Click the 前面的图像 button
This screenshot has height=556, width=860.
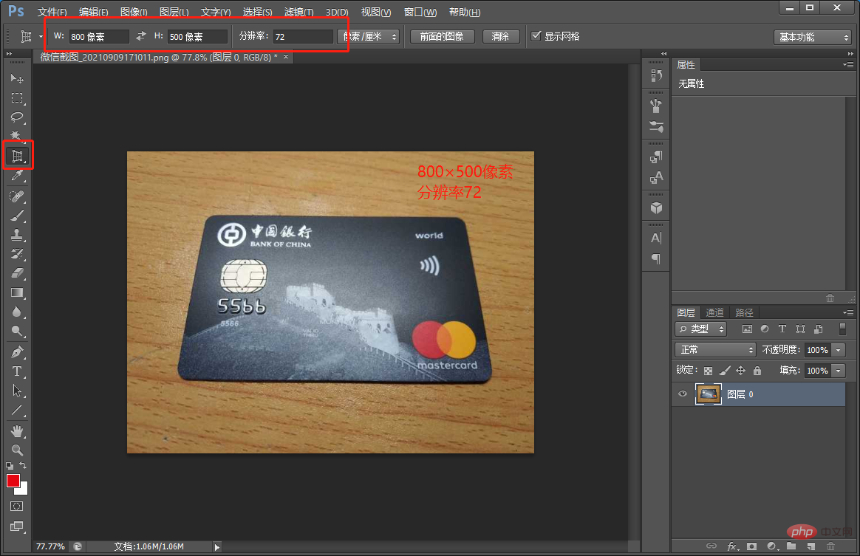[442, 37]
